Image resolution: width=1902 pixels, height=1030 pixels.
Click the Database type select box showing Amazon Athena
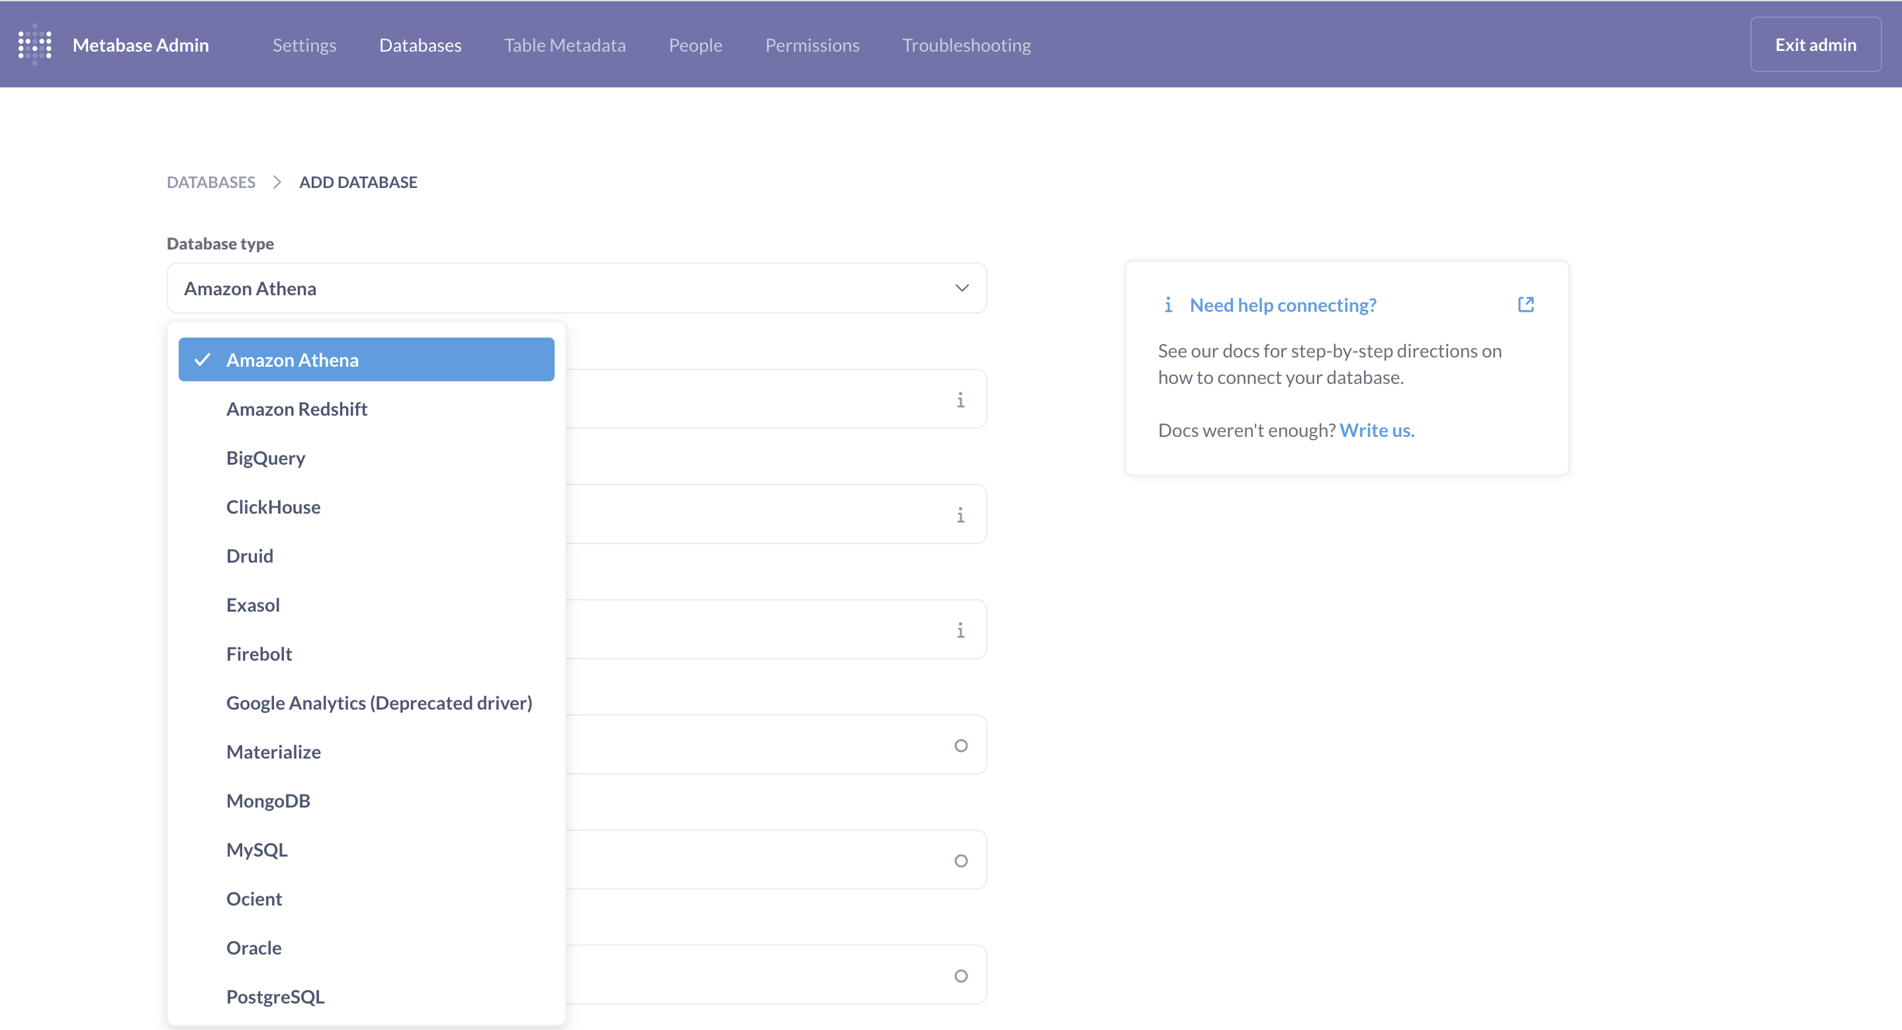(x=576, y=288)
